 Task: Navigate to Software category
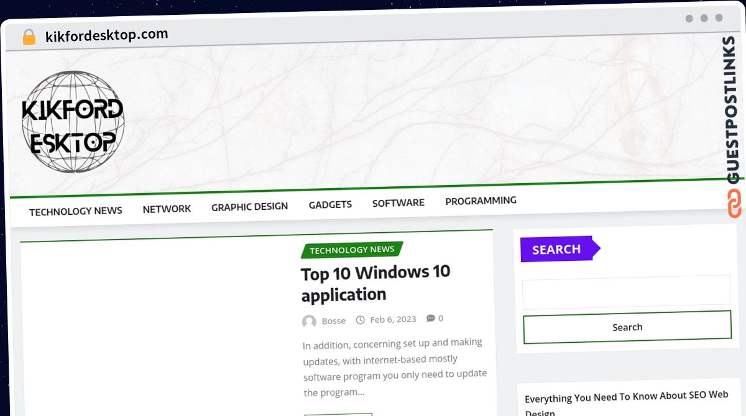[x=398, y=202]
